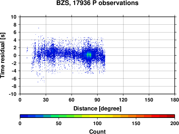
Task: Click the "Count" colorbar label
Action: (97, 131)
